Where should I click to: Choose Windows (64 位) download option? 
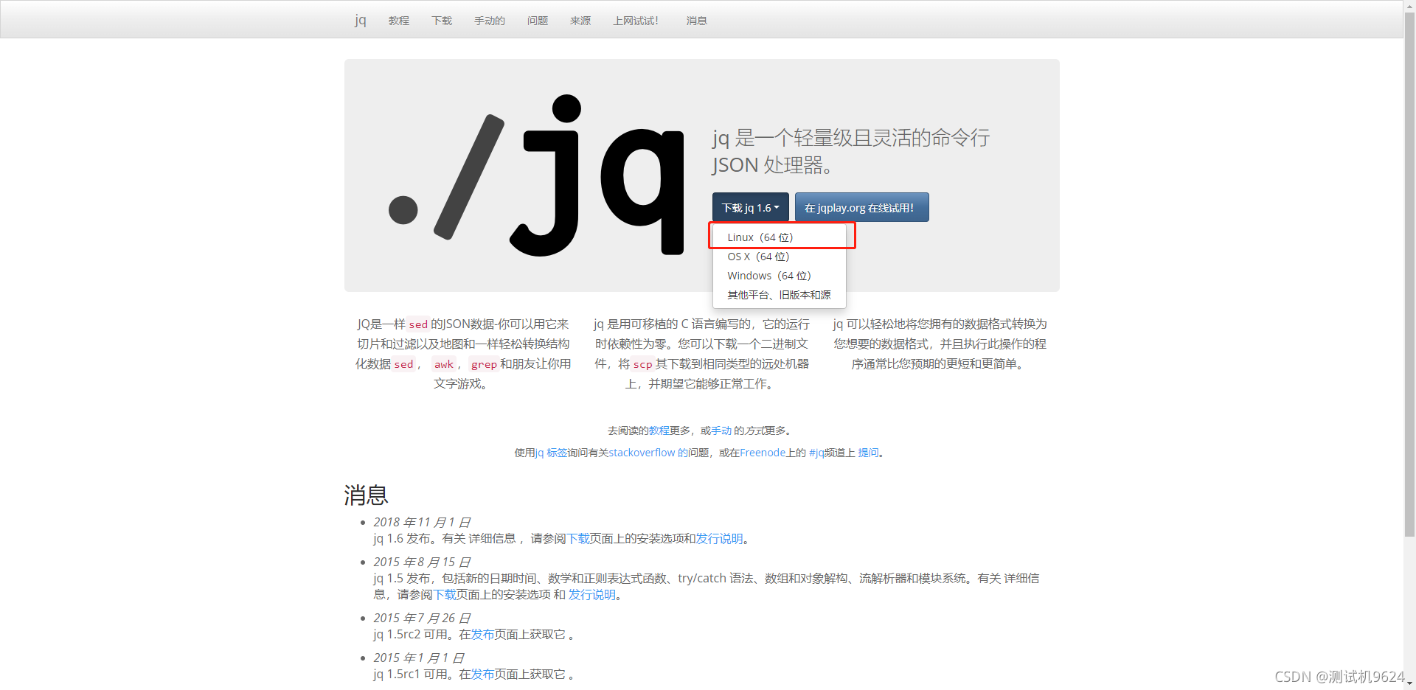[779, 276]
